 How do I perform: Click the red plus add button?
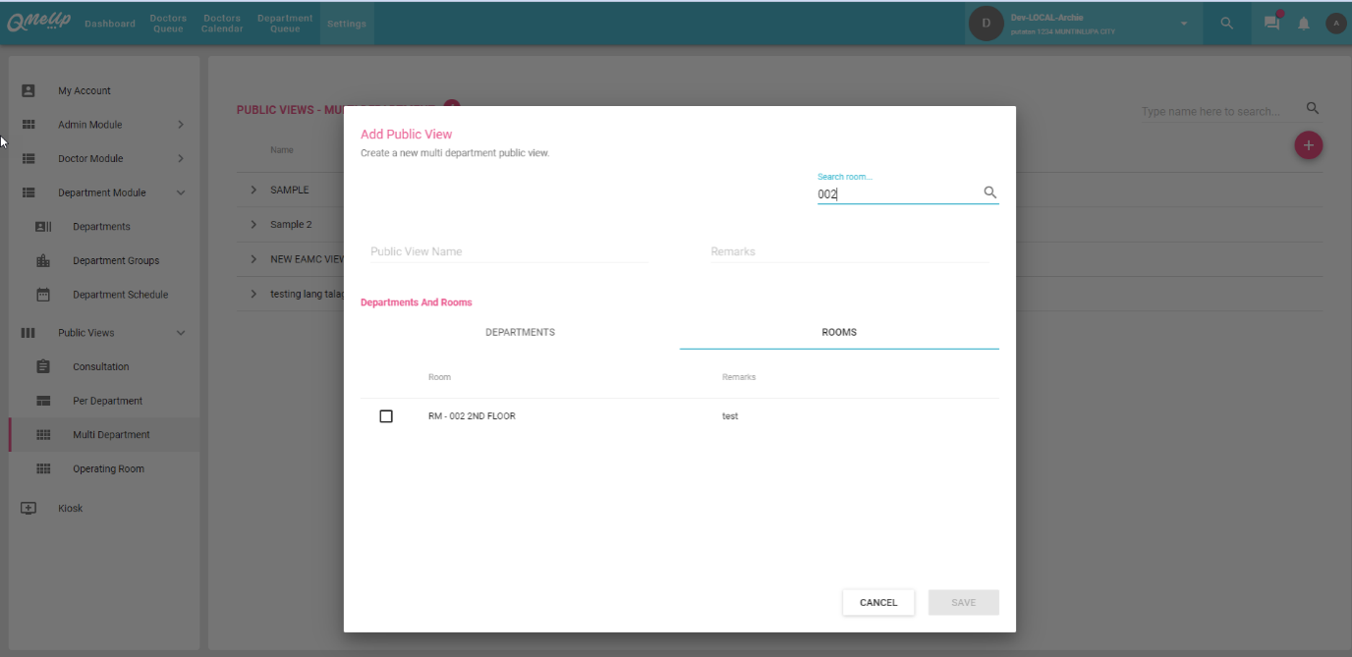(x=1308, y=145)
